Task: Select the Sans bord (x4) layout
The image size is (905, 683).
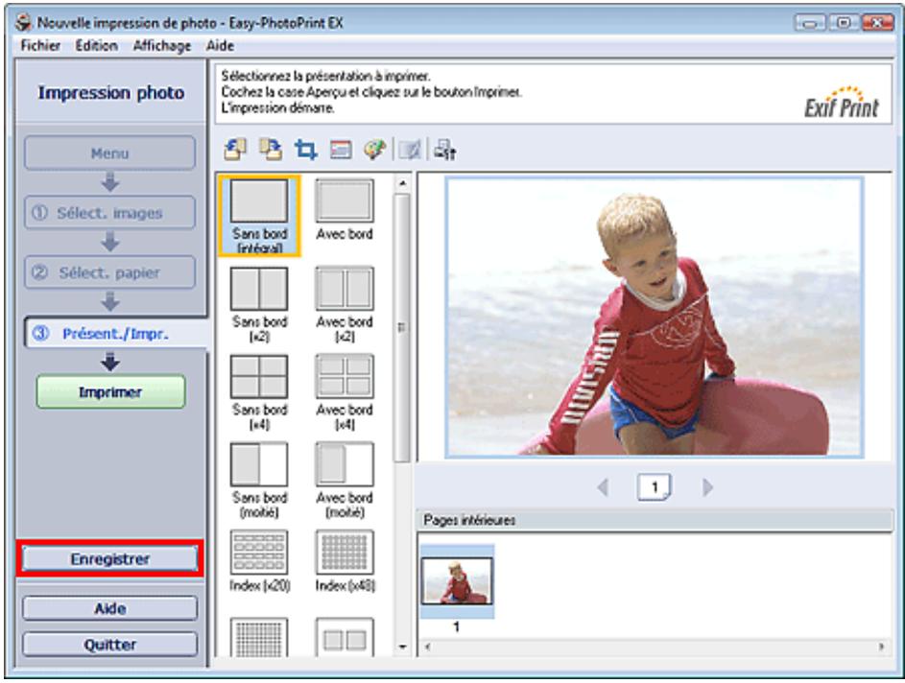Action: [x=259, y=392]
